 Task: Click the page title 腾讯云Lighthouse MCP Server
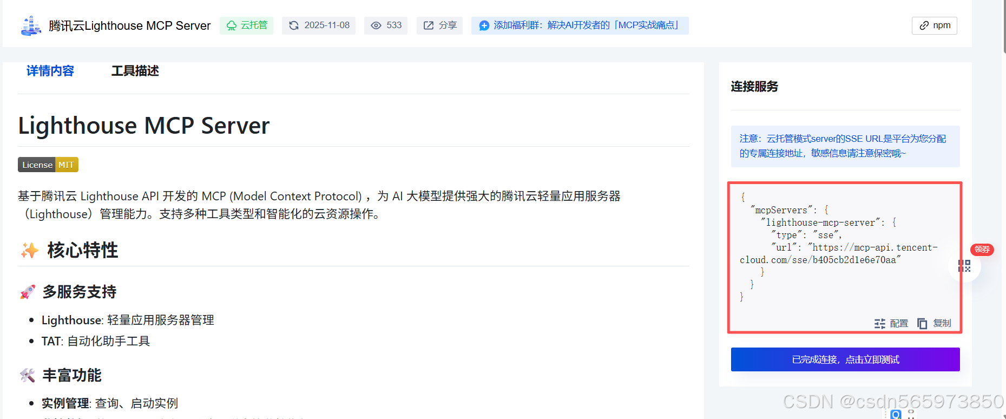(129, 25)
